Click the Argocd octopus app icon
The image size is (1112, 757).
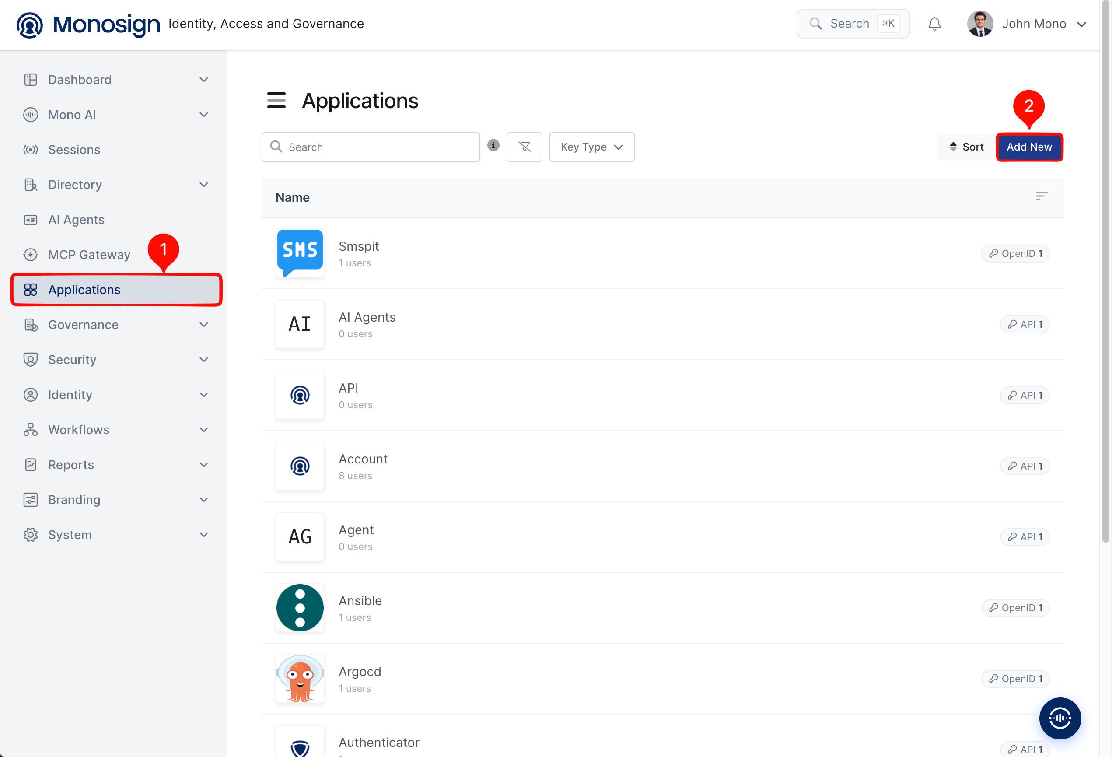point(300,679)
